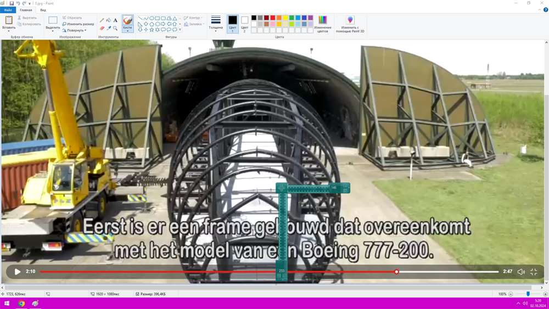The image size is (549, 309).
Task: Select the Eraser tool
Action: coord(102,28)
